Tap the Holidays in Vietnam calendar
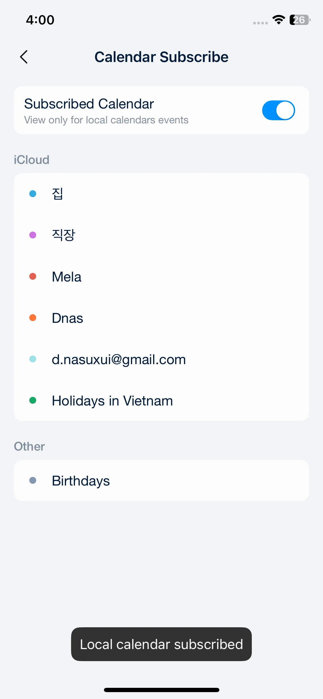This screenshot has height=699, width=323. coord(161,401)
